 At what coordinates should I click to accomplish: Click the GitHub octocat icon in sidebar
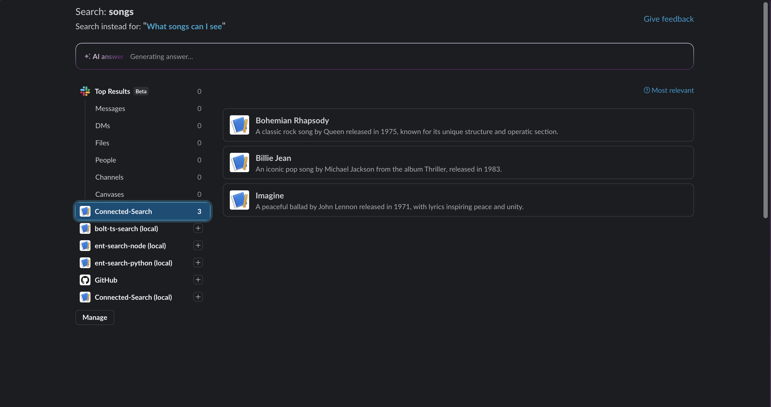click(85, 280)
